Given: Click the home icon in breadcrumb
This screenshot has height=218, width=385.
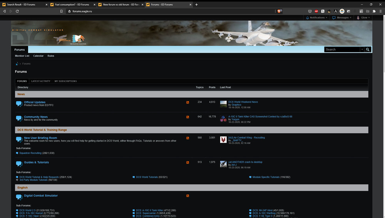Looking at the screenshot, I should [17, 64].
